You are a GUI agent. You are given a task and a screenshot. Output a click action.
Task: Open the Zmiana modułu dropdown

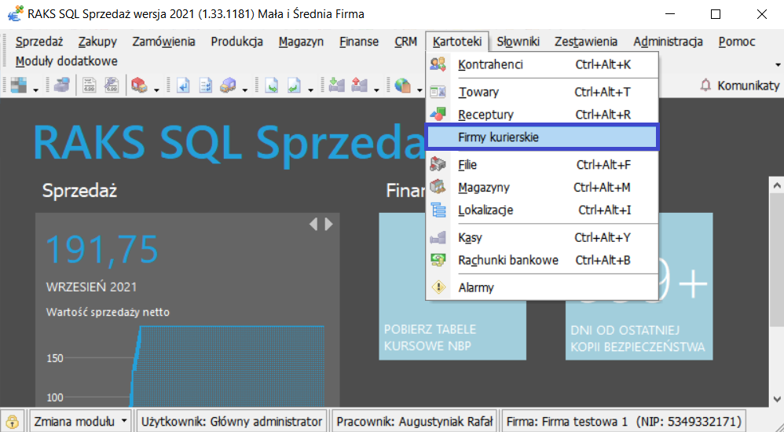point(80,422)
